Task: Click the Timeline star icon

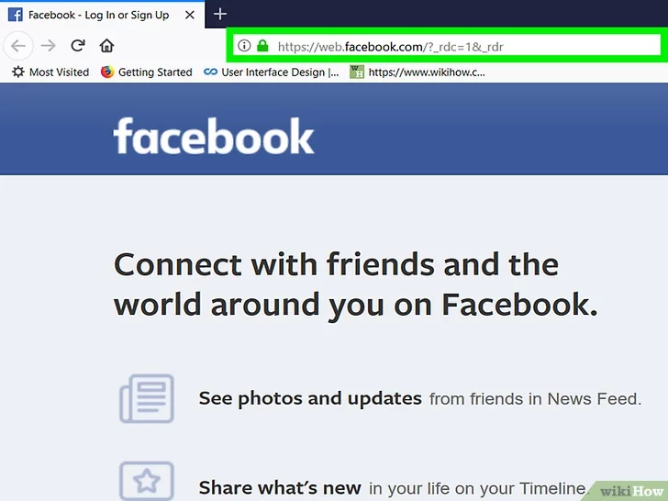Action: (147, 481)
